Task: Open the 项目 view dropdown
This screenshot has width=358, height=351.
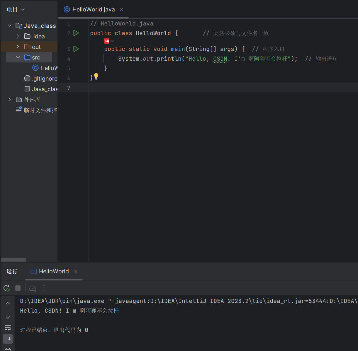Action: pyautogui.click(x=23, y=9)
